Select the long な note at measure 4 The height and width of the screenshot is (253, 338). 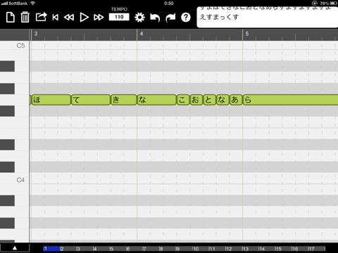pos(156,100)
